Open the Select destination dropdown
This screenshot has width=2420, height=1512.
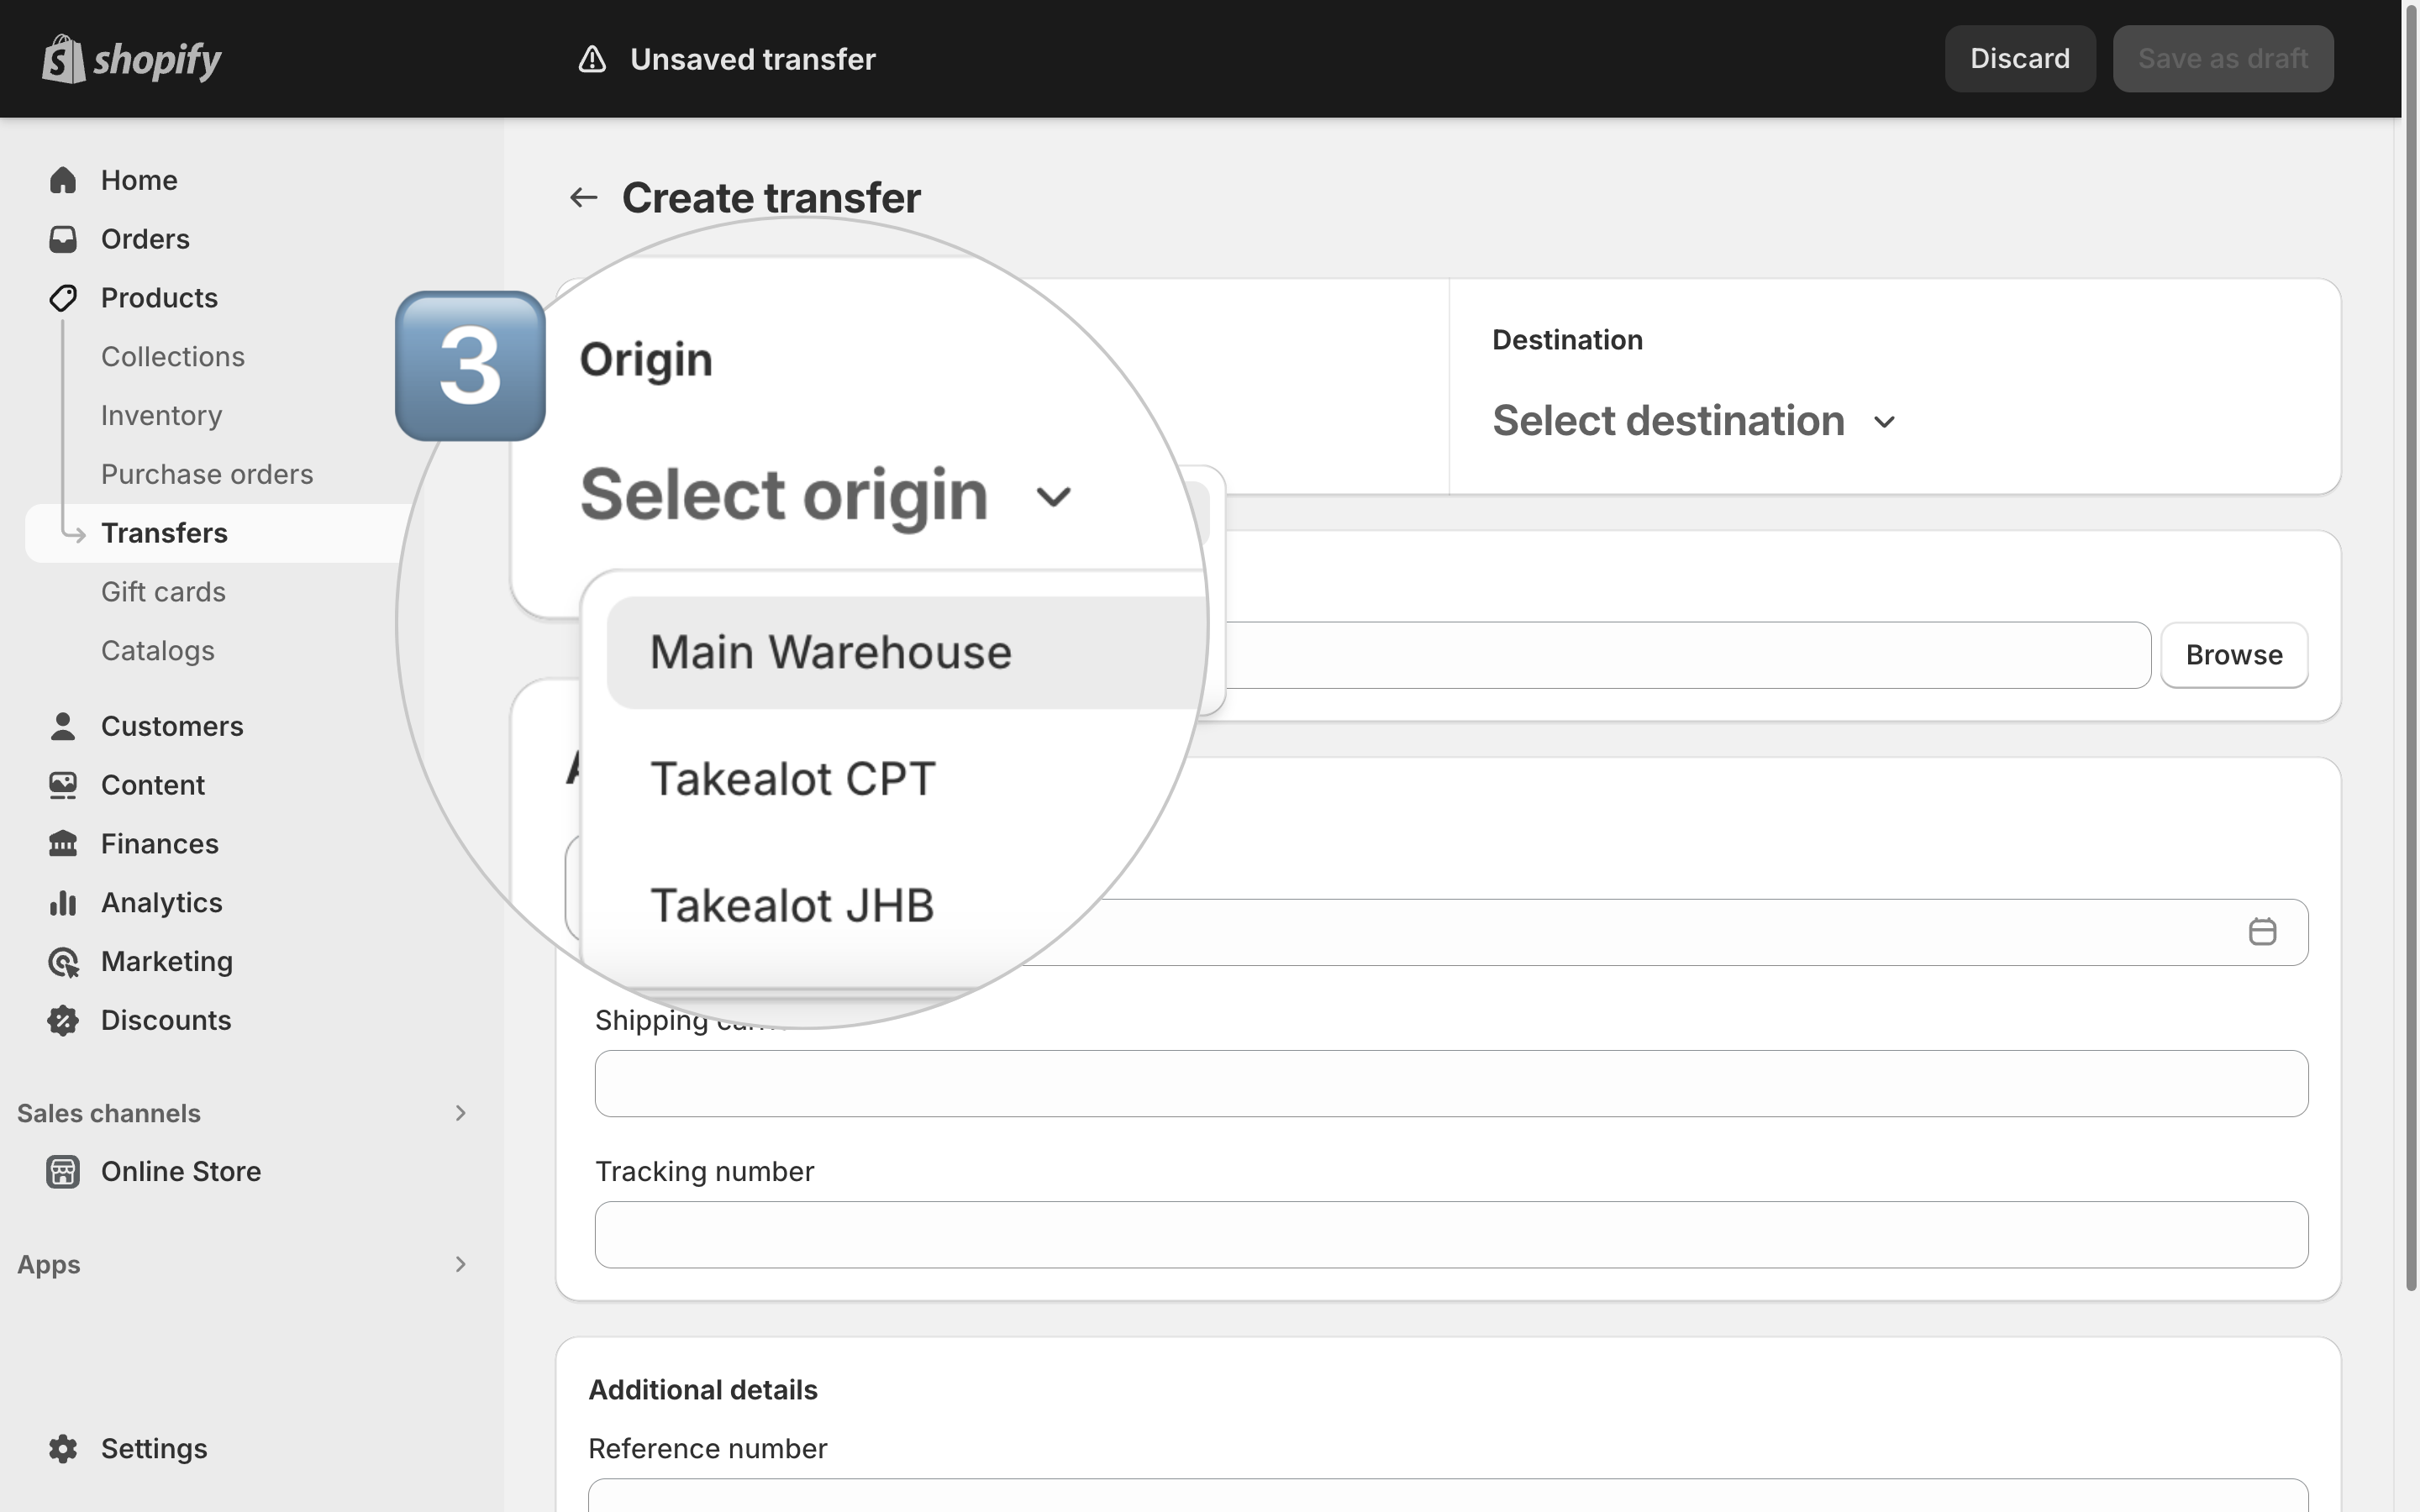coord(1694,421)
